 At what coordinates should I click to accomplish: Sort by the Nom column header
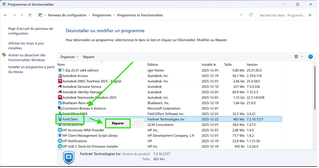click(x=61, y=65)
